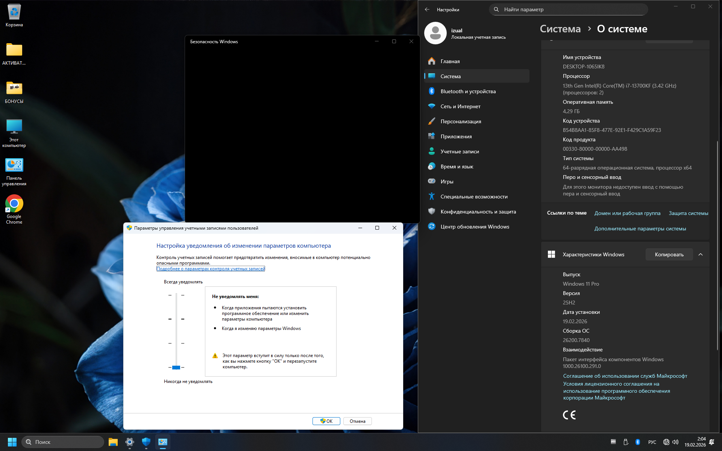Click Windows Security shield in taskbar
Screen dimensions: 722x451
coord(146,442)
